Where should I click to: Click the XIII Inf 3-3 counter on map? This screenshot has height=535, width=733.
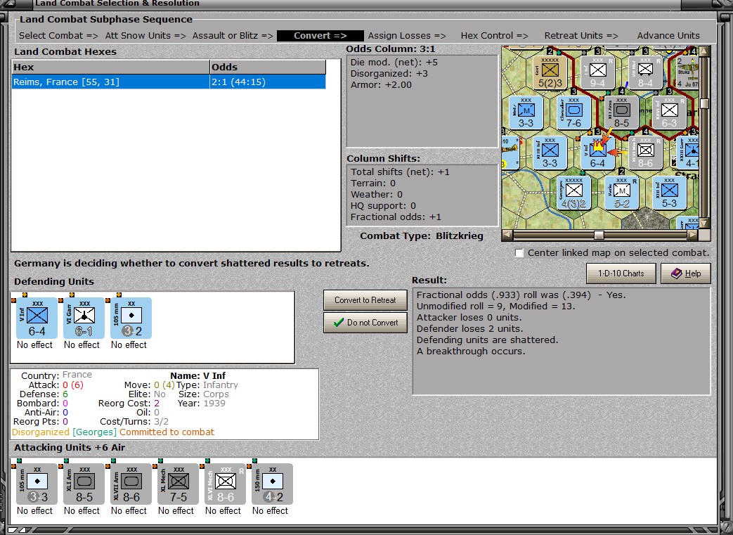coord(550,153)
